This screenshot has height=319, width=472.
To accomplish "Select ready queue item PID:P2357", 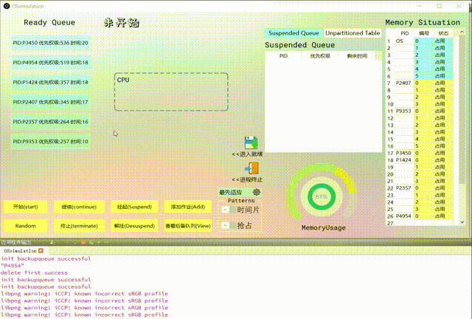I will (x=51, y=122).
